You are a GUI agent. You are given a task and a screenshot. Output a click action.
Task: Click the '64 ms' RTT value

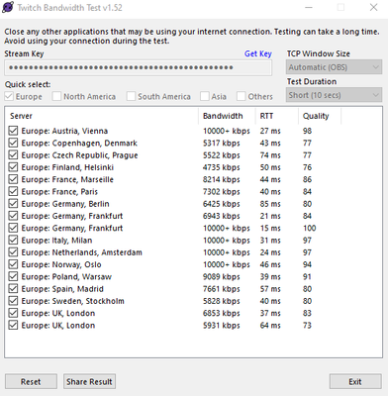click(x=270, y=325)
